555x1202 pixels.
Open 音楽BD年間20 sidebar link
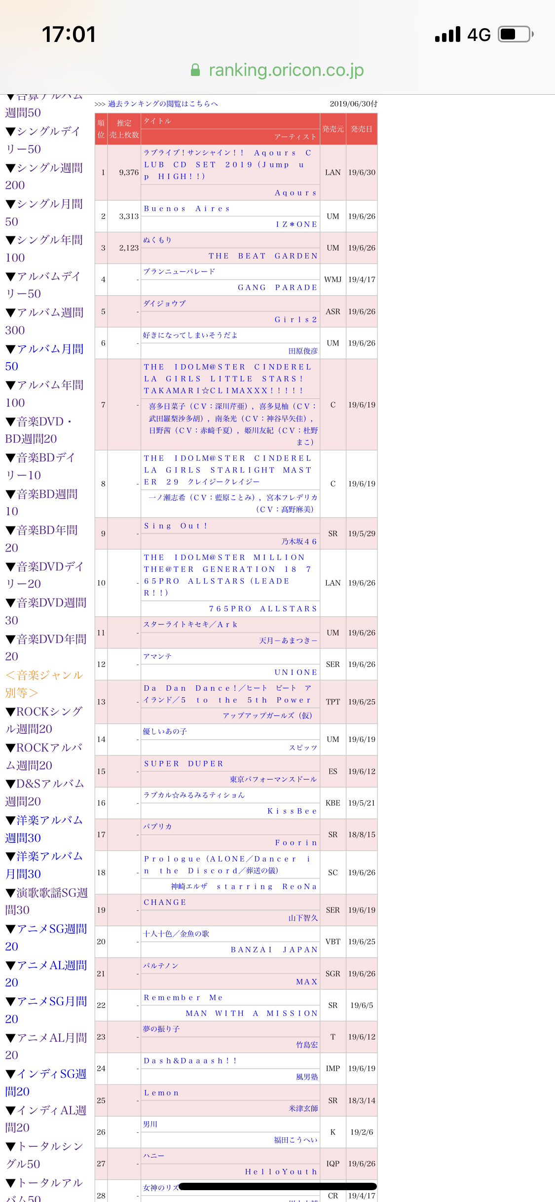[x=41, y=539]
